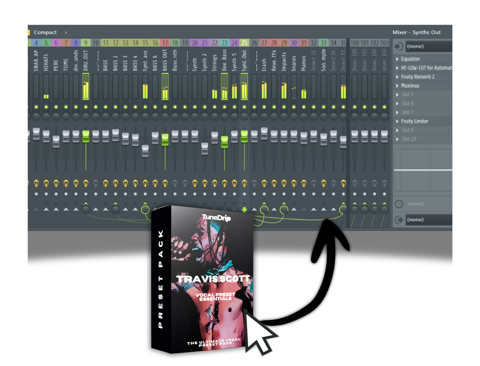
Task: Toggle the mute light on the Pianos channel
Action: tap(304, 106)
